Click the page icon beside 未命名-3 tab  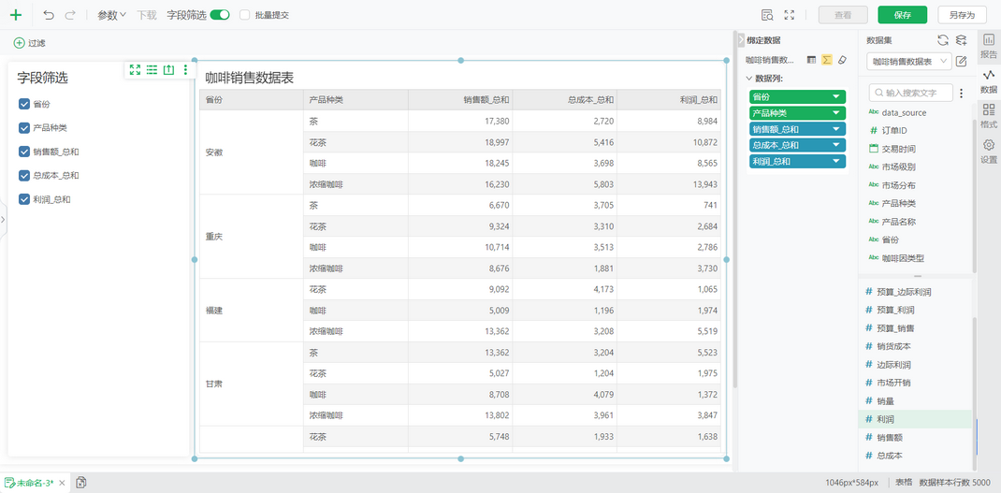coord(81,483)
